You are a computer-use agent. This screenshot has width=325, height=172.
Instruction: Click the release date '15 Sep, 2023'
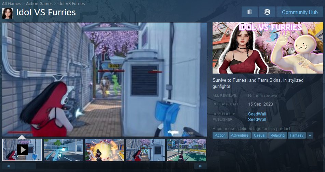[x=260, y=104]
